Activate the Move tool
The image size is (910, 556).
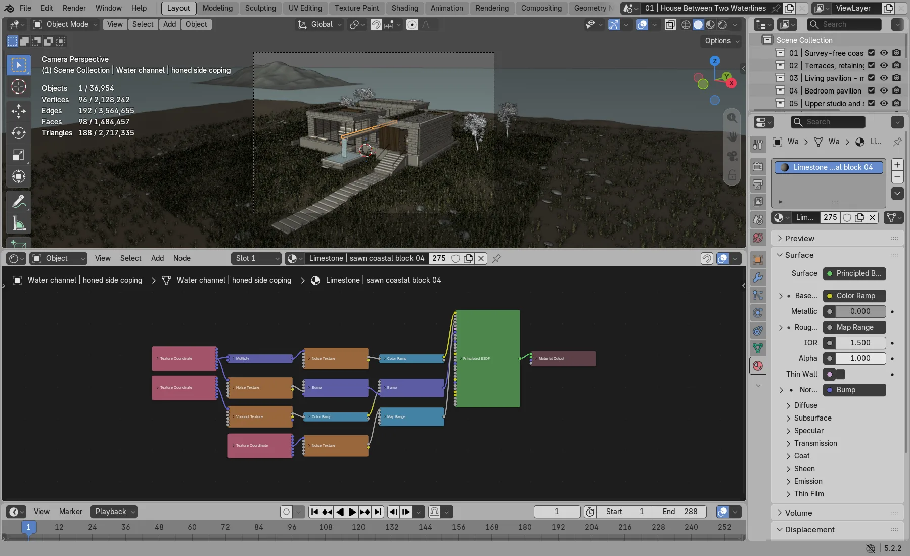click(x=19, y=111)
